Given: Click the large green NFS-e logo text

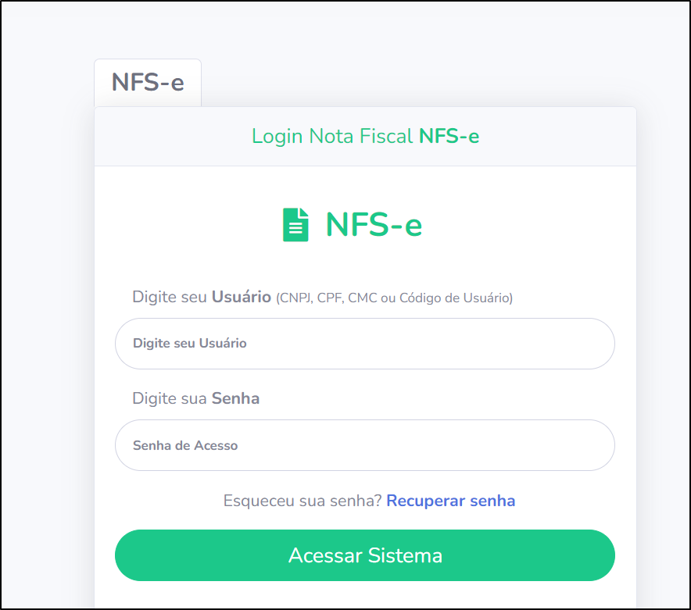Looking at the screenshot, I should [374, 225].
